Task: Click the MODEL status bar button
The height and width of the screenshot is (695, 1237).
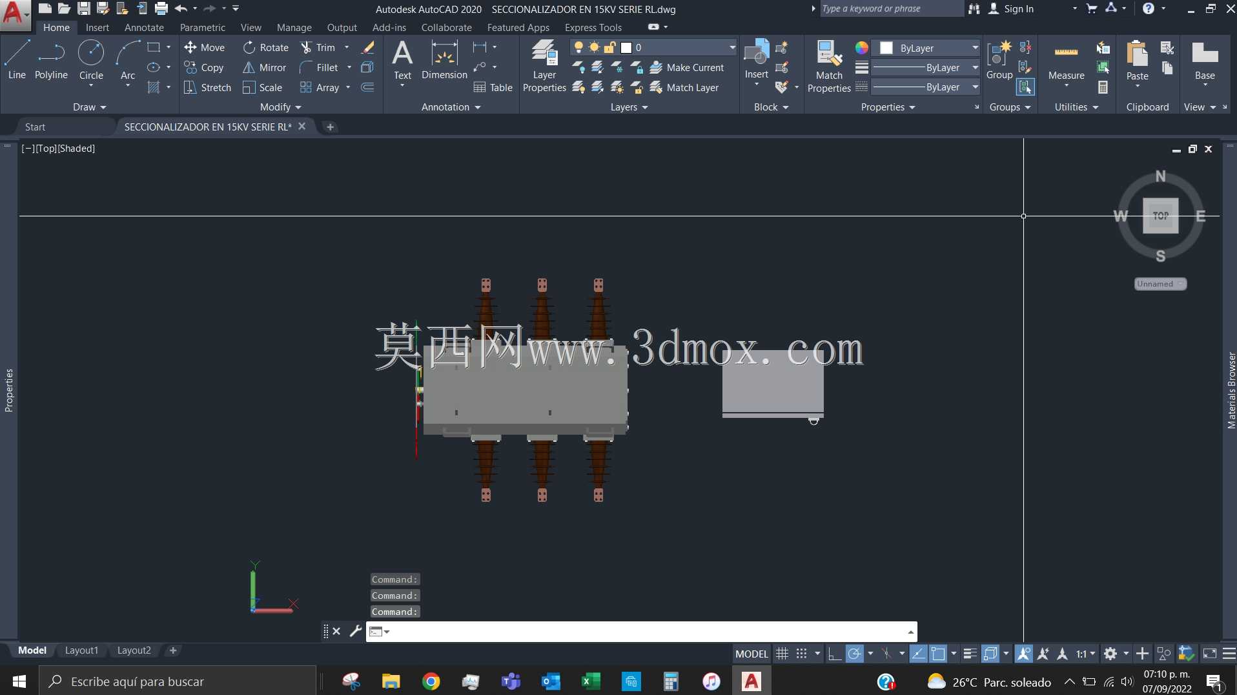Action: (x=751, y=654)
